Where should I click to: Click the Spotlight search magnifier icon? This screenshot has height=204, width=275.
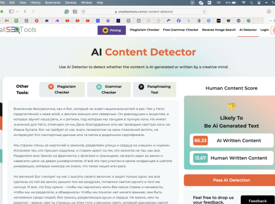pos(251,3)
